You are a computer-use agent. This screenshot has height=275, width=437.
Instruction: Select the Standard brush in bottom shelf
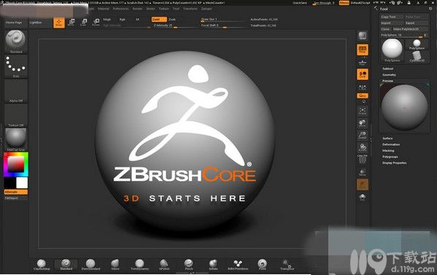click(66, 264)
